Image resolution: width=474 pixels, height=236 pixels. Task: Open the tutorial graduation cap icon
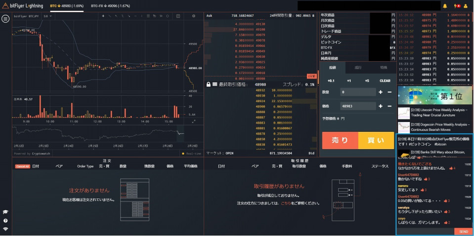[5, 212]
